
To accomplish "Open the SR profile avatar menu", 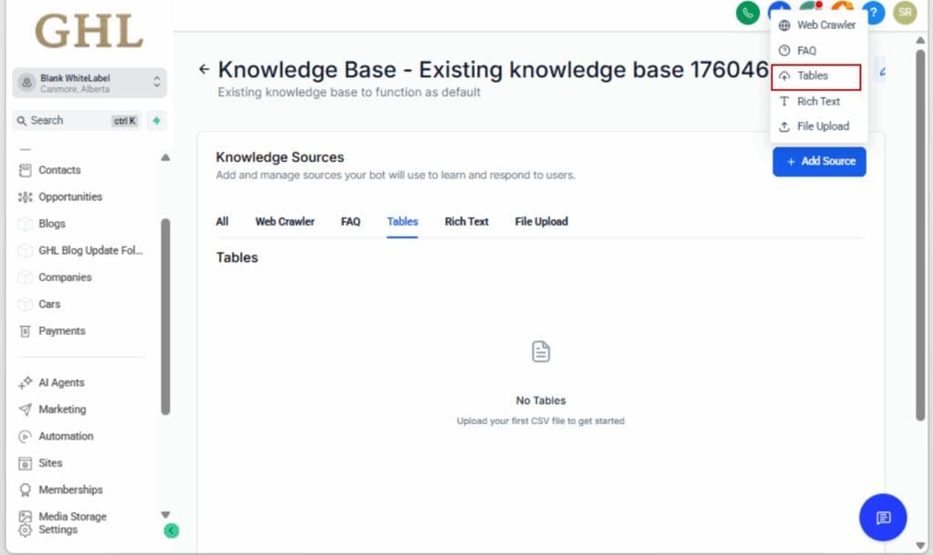I will click(905, 14).
